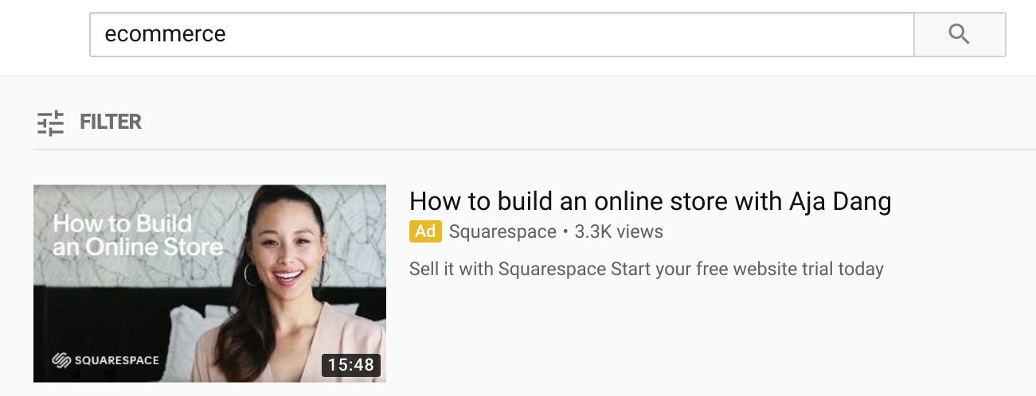Click the divider line beneath FILTER

tap(534, 149)
